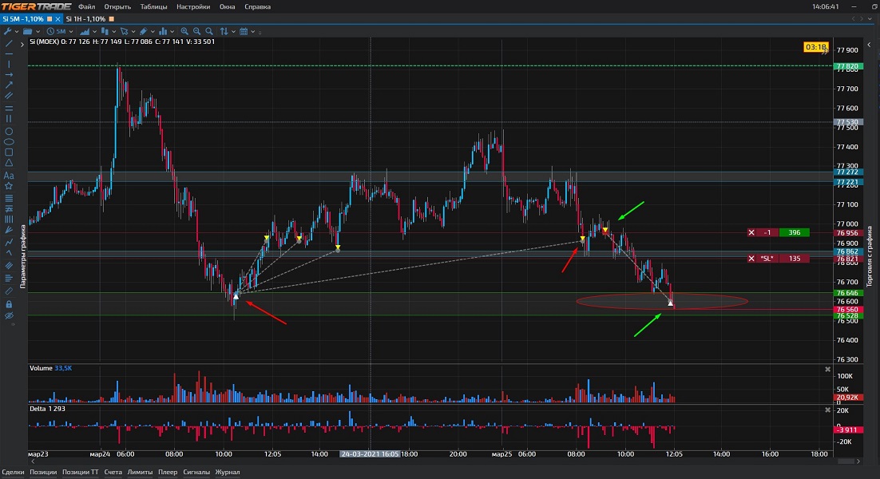Select the ruler measurement tool
Viewport: 880px width, 479px height.
point(9,291)
